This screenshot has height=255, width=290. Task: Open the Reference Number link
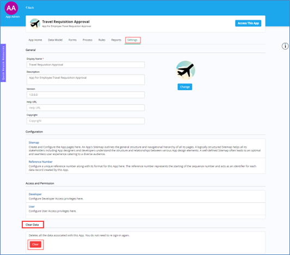40,161
